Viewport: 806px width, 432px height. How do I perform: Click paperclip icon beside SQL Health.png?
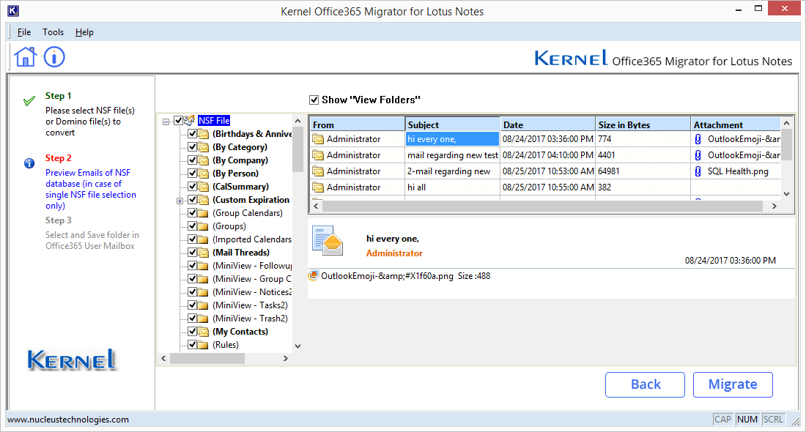click(698, 171)
